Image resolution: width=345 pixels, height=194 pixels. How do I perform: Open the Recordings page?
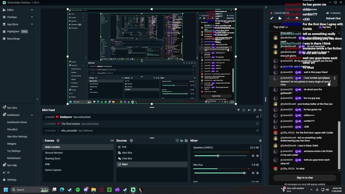[13, 39]
